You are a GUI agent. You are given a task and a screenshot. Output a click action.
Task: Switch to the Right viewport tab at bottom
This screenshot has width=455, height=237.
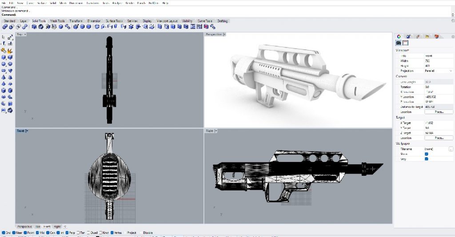coord(57,226)
